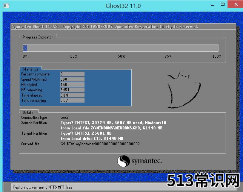Click the MB copied value 156
This screenshot has height=192, width=243.
pos(72,84)
